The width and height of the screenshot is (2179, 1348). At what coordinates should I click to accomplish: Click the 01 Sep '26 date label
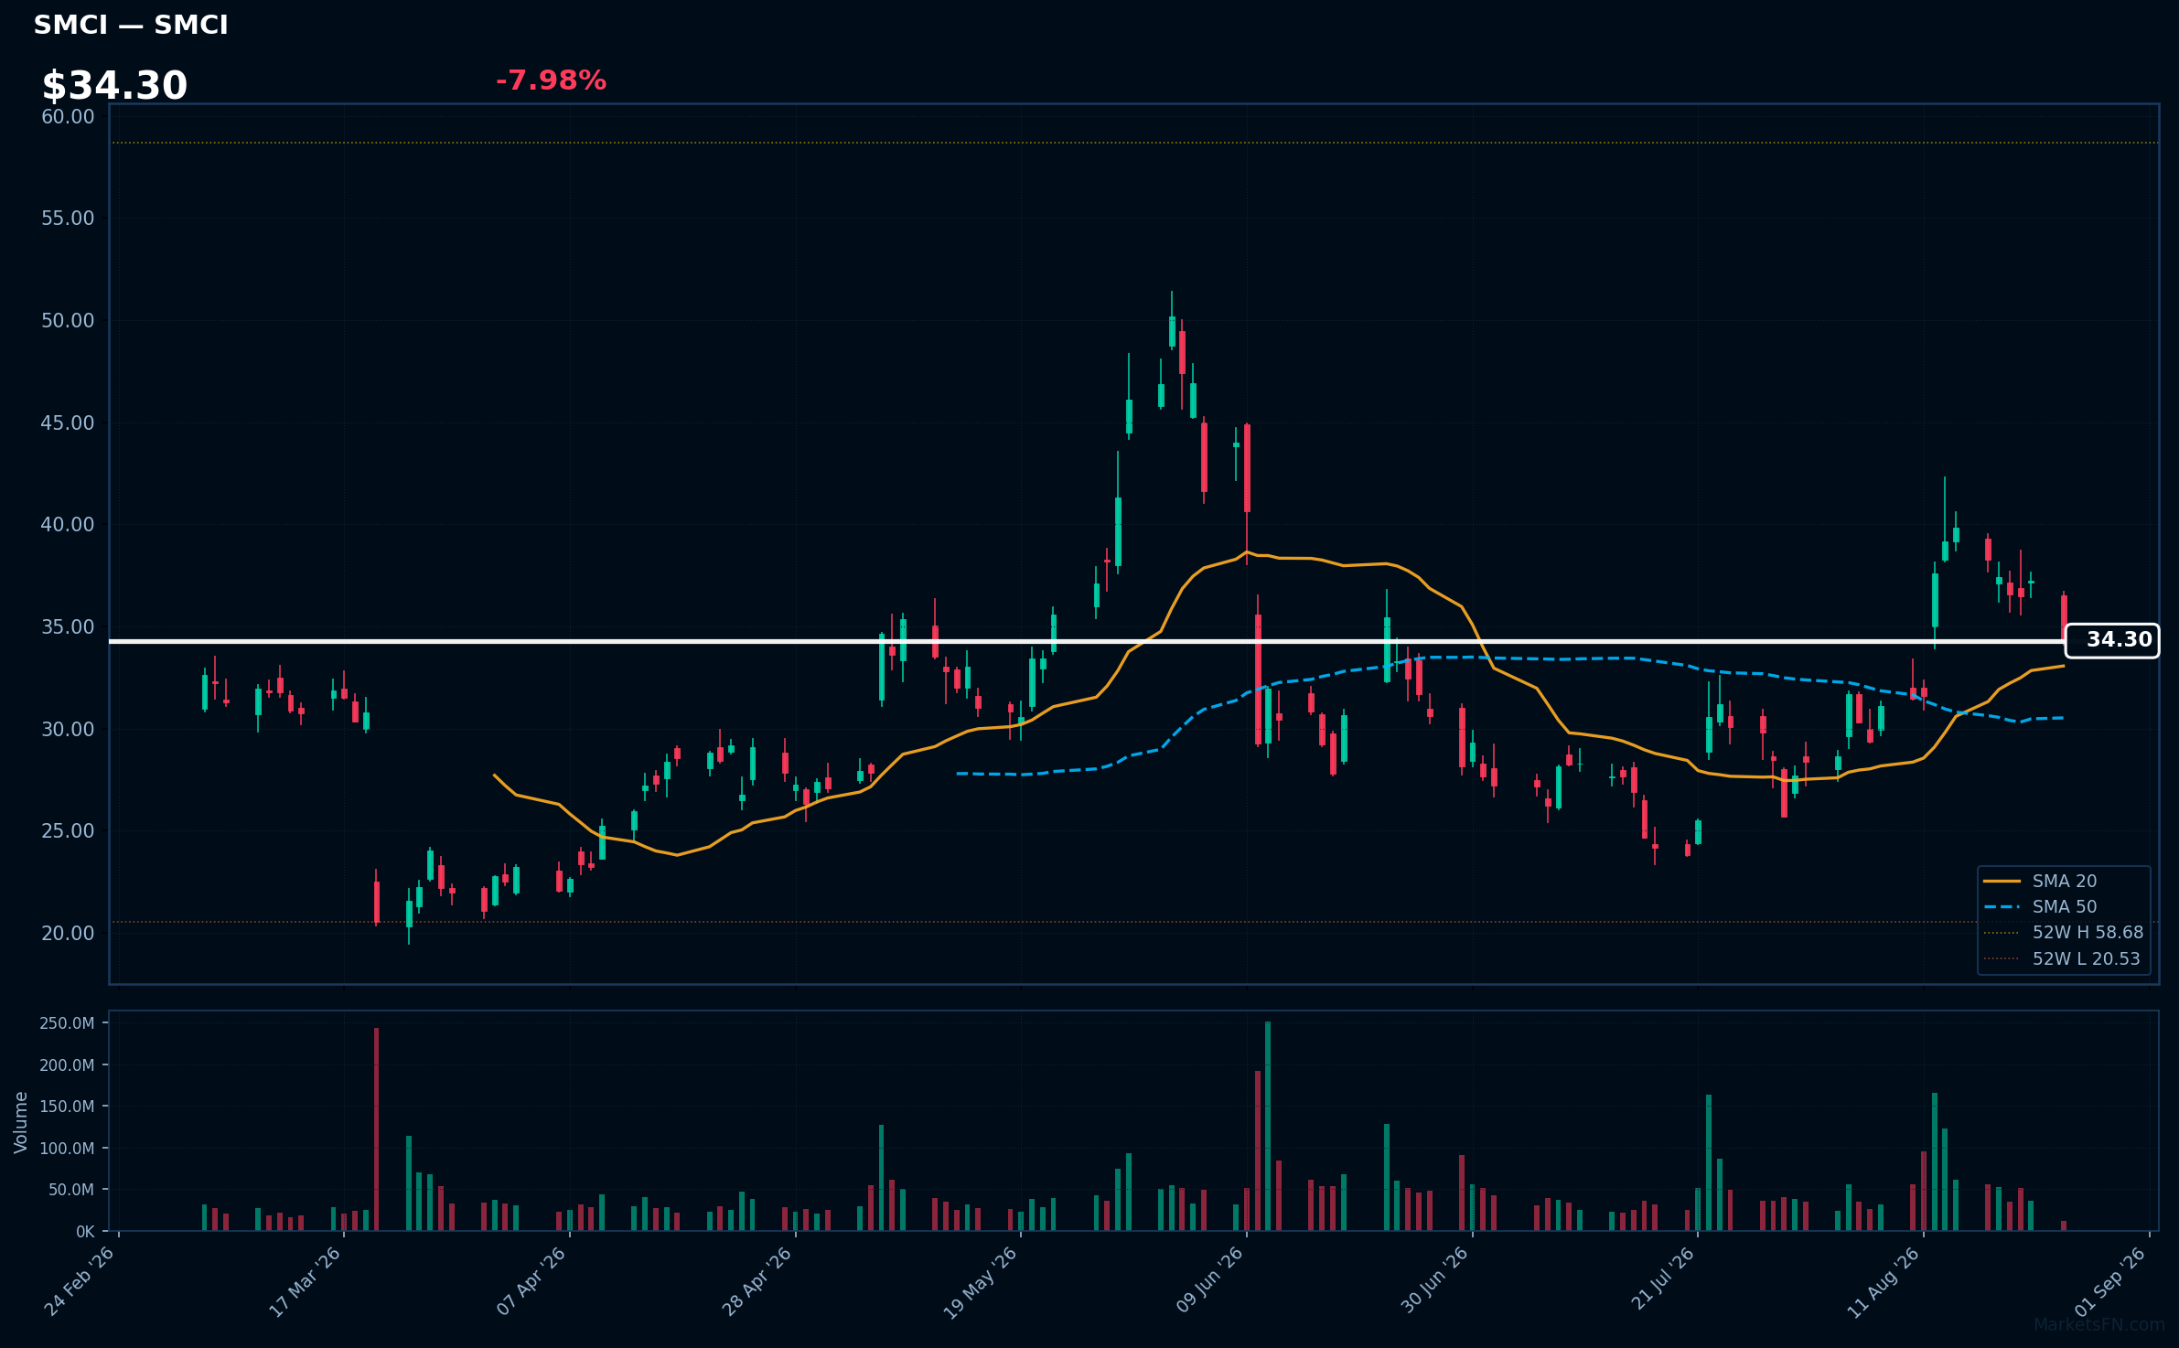(2110, 1282)
